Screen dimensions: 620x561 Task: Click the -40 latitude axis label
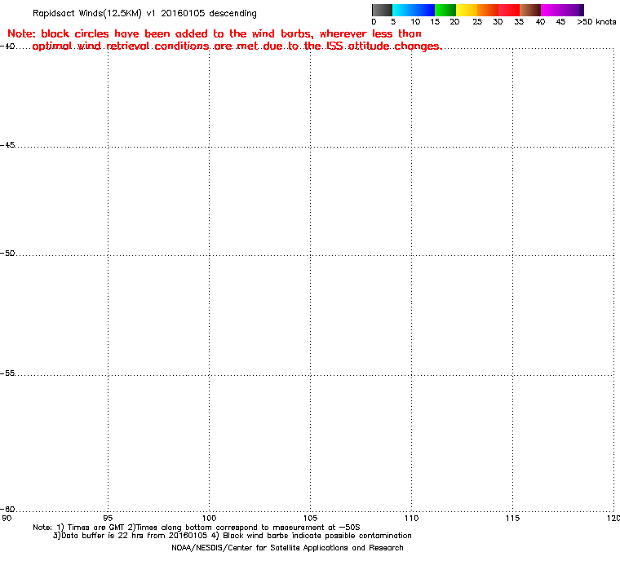7,46
